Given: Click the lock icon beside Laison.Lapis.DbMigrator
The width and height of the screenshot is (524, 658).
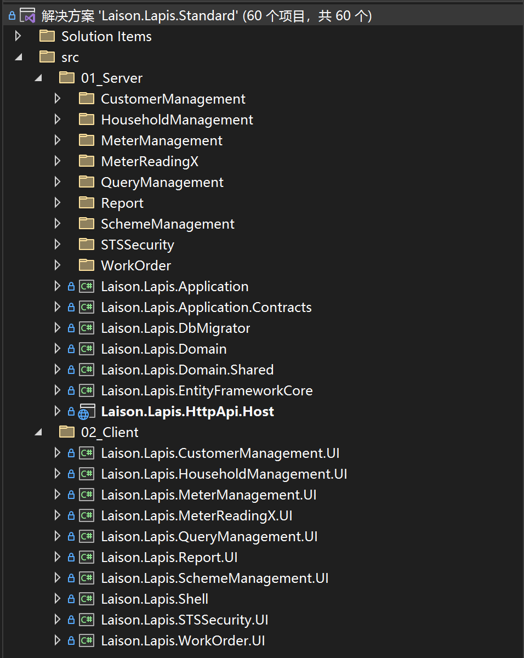Looking at the screenshot, I should [71, 328].
